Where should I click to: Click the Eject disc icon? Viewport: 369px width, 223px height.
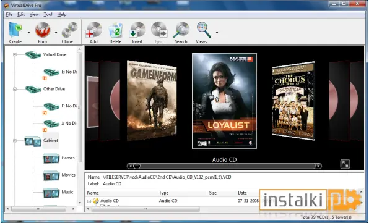tap(159, 30)
